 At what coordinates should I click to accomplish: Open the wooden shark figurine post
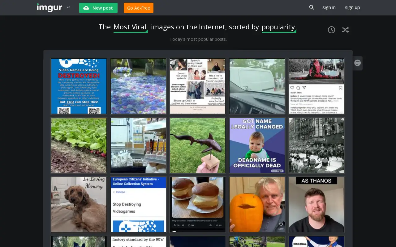pos(198,145)
